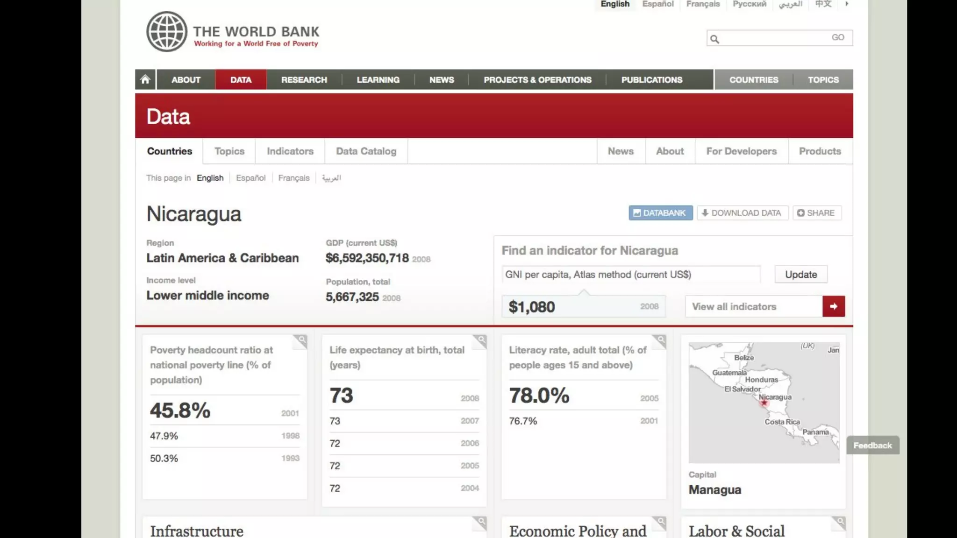Click the search magnifier icon
The height and width of the screenshot is (538, 957).
tap(714, 39)
